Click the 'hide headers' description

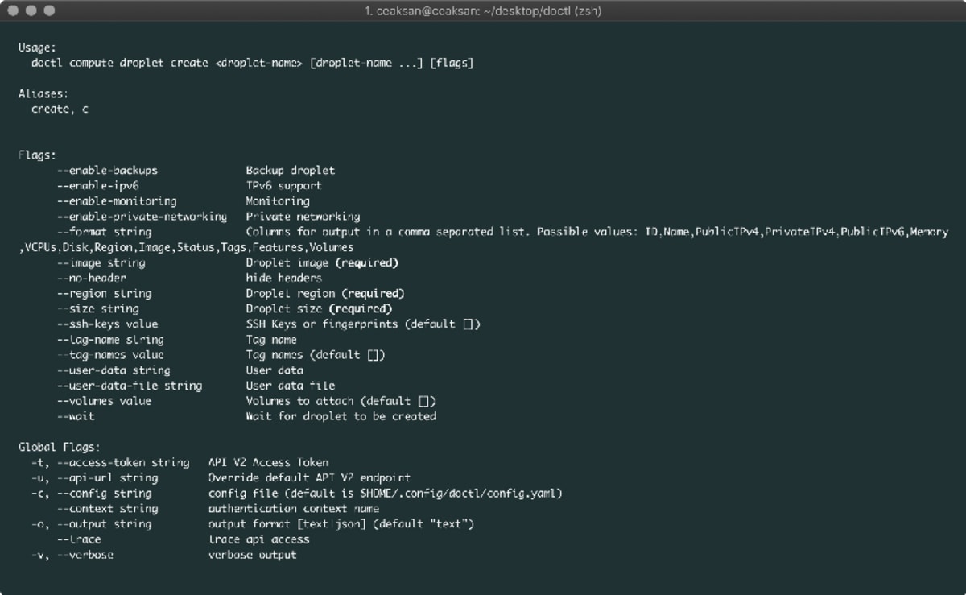click(284, 278)
